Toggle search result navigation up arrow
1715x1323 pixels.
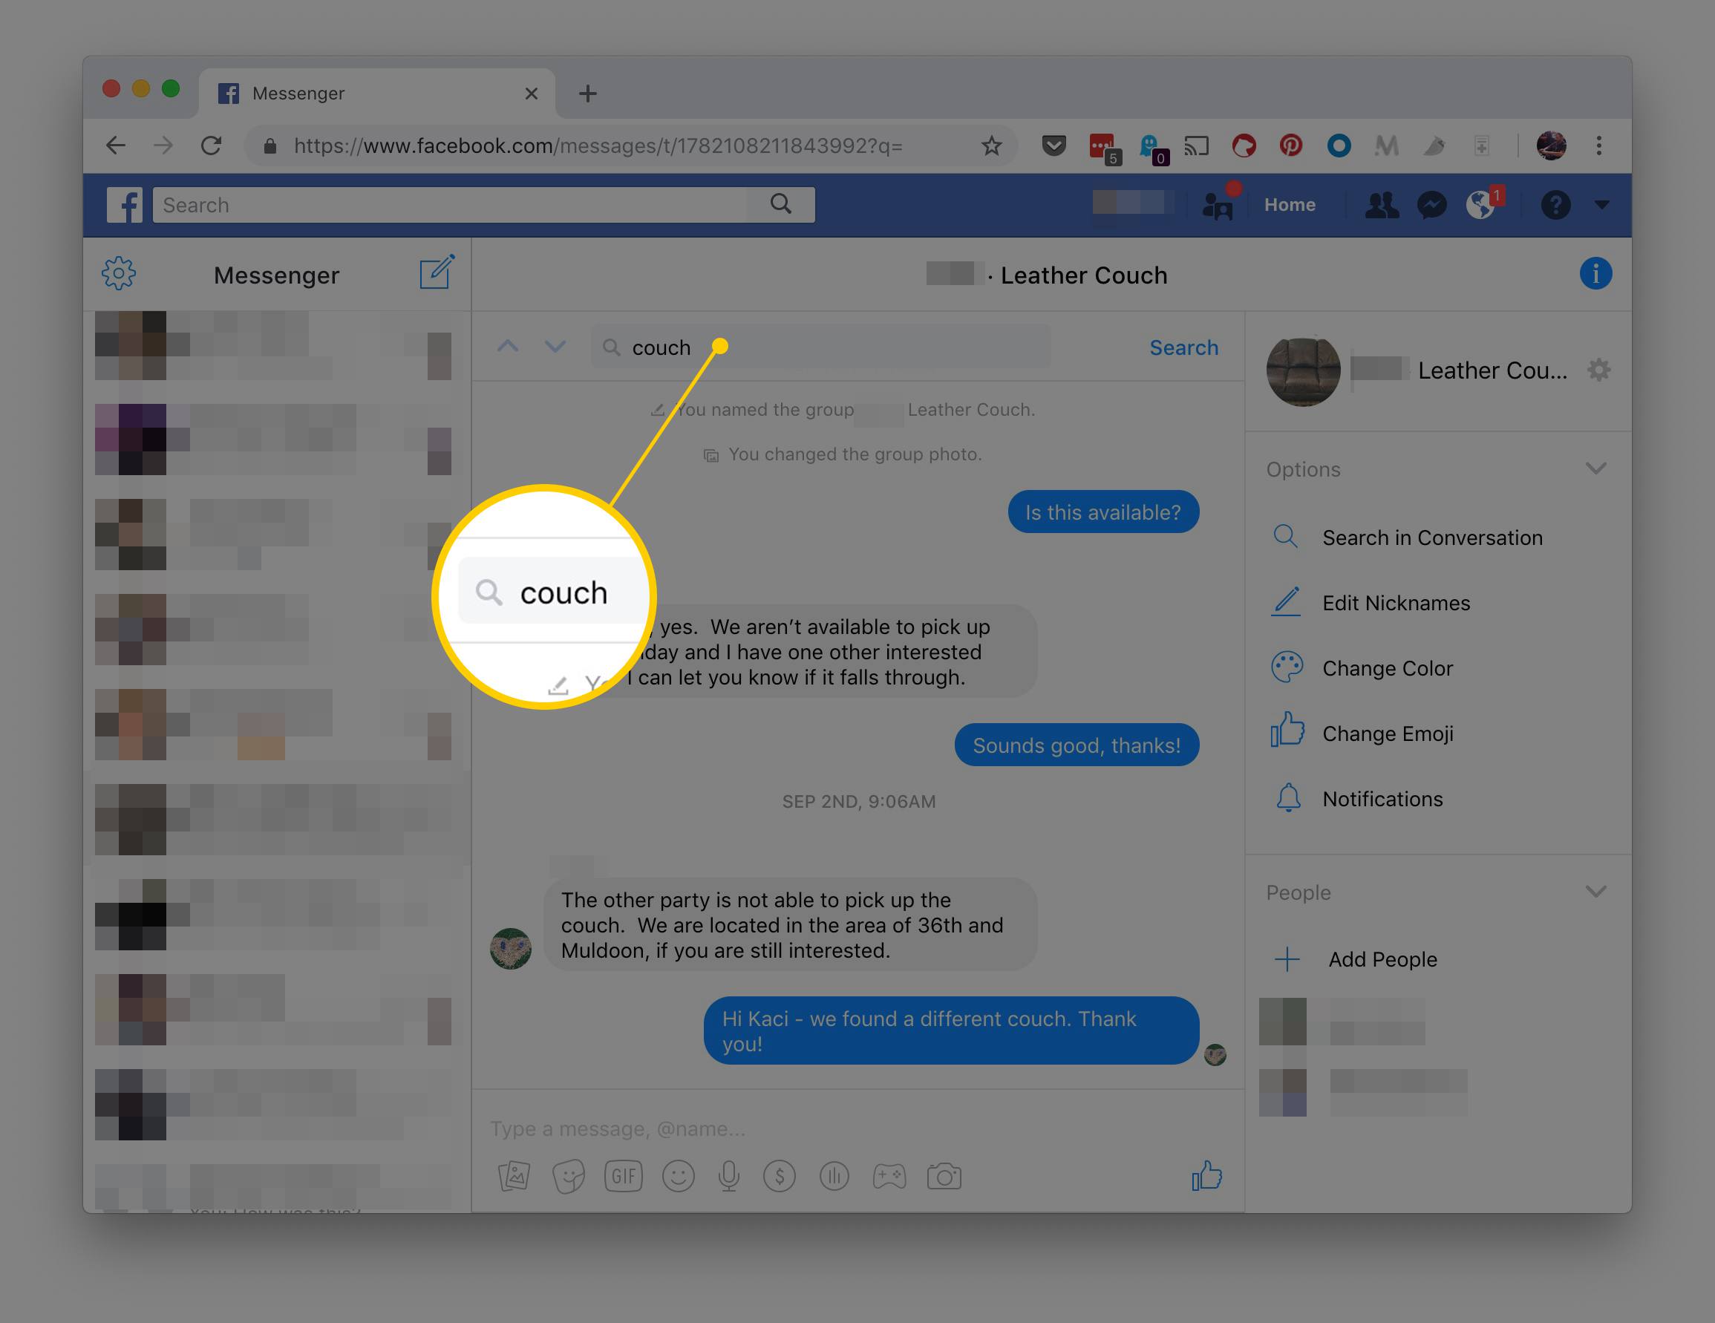(x=510, y=347)
